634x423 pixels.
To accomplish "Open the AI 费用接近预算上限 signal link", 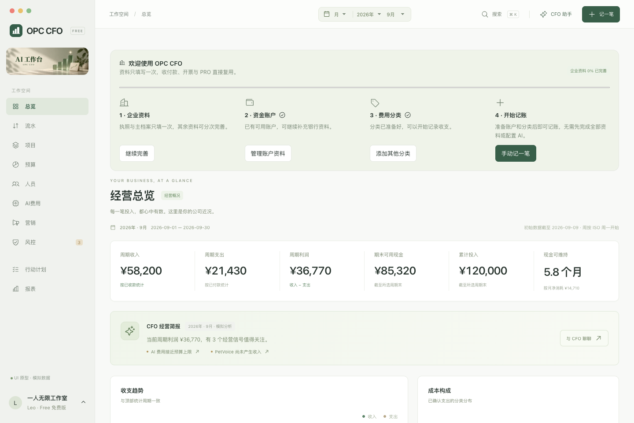I will [x=173, y=352].
